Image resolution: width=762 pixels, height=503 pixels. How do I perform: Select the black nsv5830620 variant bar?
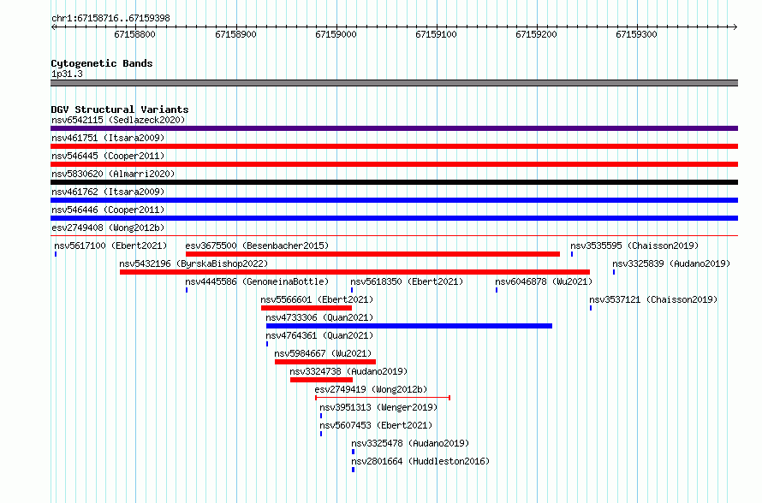tap(394, 182)
